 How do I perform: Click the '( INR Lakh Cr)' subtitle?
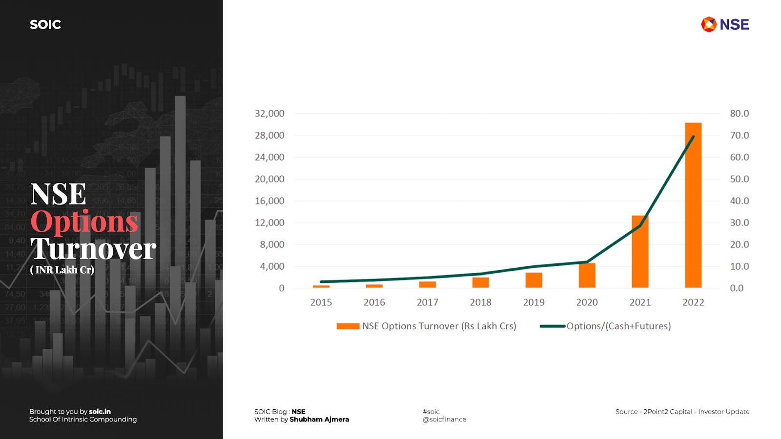point(62,270)
